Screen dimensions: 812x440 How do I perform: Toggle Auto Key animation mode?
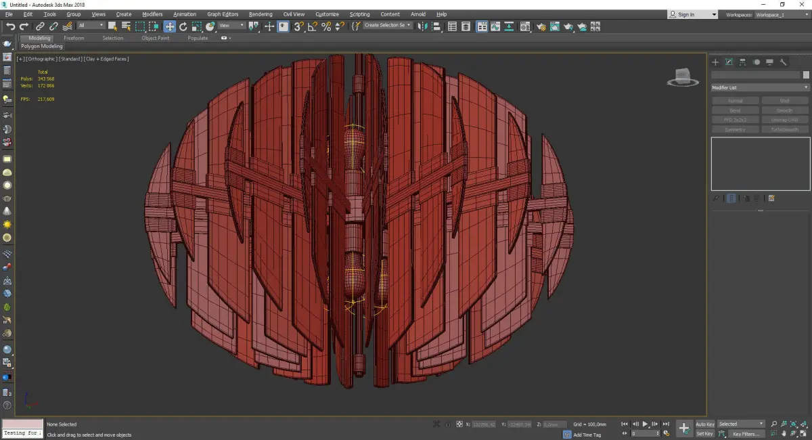click(x=704, y=424)
